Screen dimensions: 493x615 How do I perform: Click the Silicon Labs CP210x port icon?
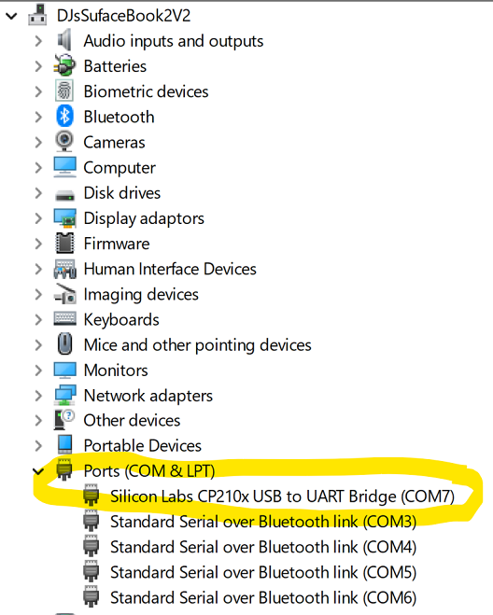[92, 496]
